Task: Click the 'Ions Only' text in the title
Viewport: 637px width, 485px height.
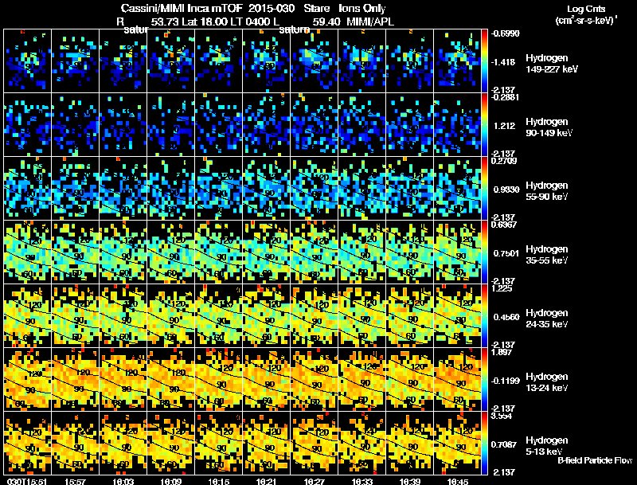Action: click(x=362, y=9)
